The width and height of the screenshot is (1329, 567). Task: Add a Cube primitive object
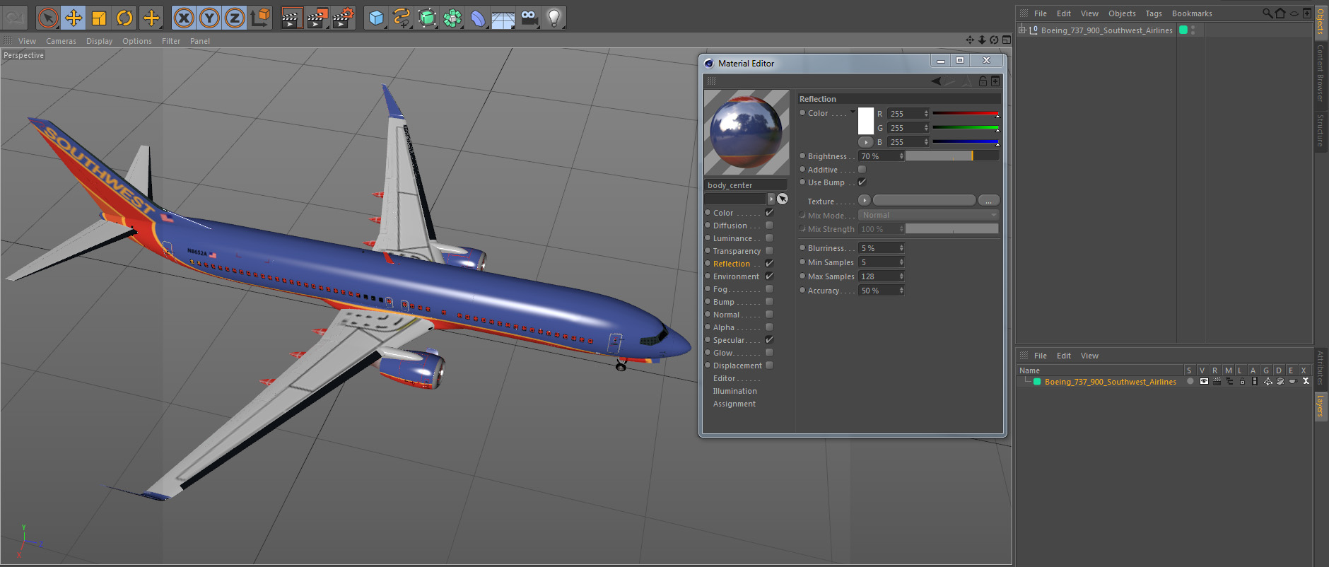pyautogui.click(x=376, y=18)
